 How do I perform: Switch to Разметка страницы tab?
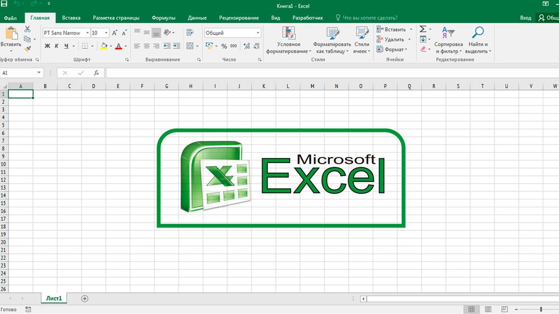[x=116, y=18]
